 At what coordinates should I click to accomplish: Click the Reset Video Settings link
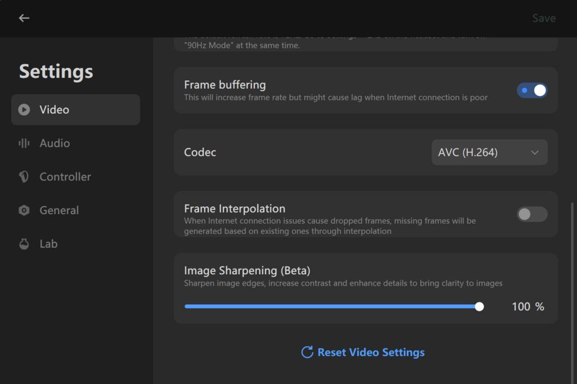coord(370,352)
